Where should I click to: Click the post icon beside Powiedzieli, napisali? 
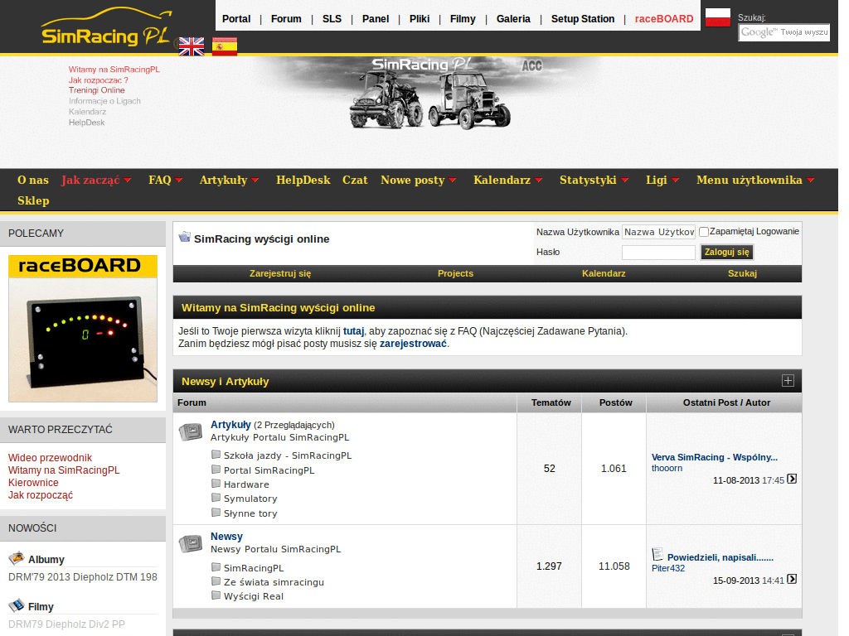pyautogui.click(x=657, y=554)
